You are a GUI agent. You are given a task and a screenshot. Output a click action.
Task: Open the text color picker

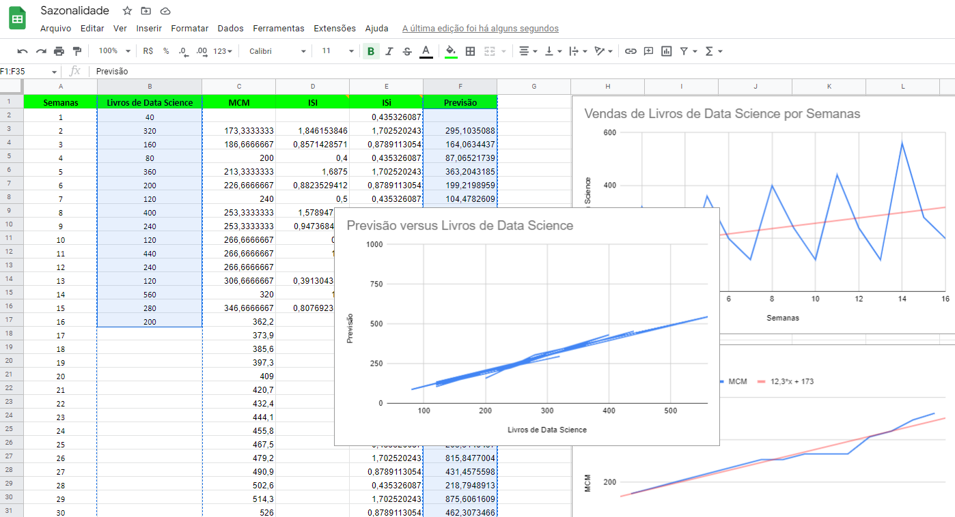coord(426,51)
